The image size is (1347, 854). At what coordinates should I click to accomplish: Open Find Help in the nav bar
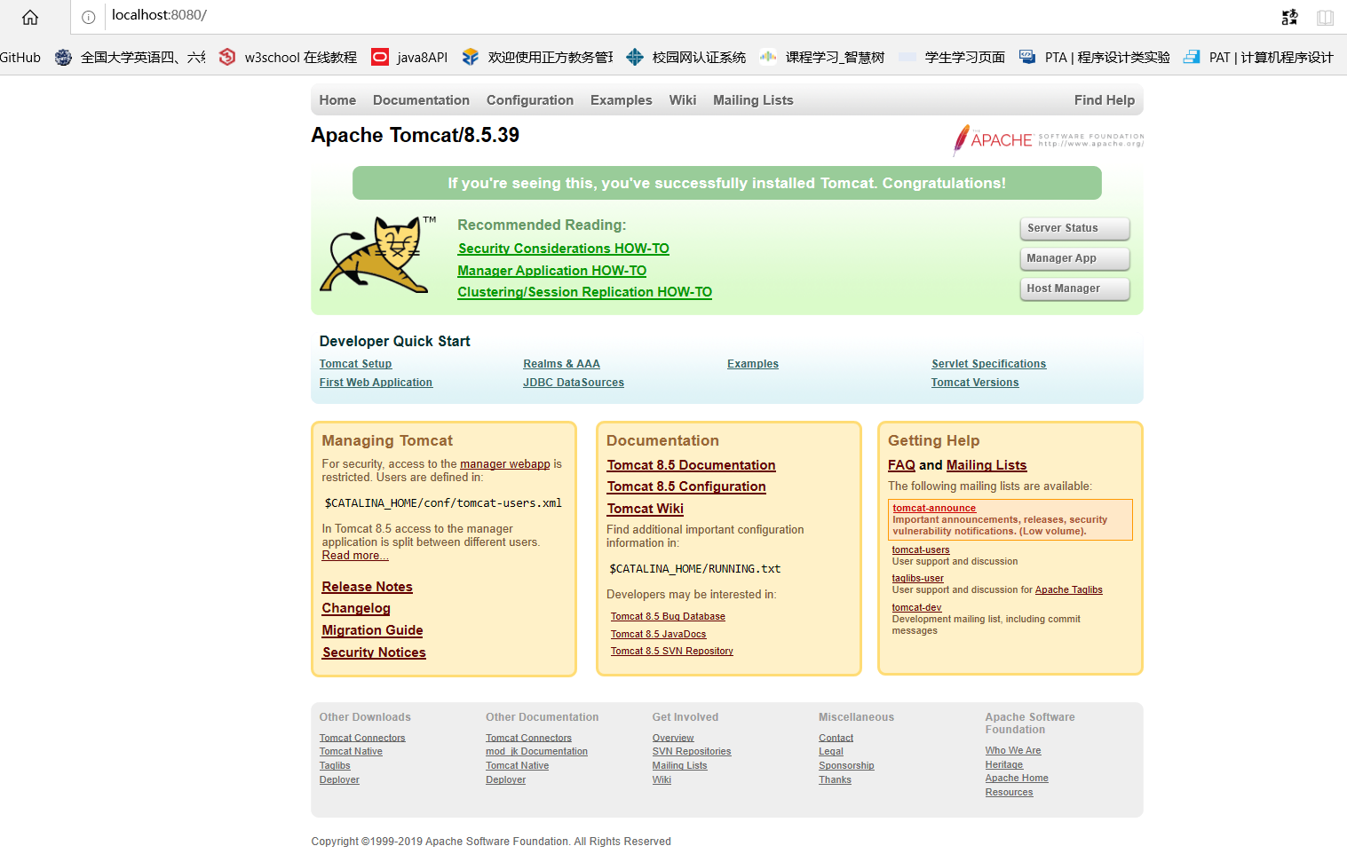point(1105,100)
